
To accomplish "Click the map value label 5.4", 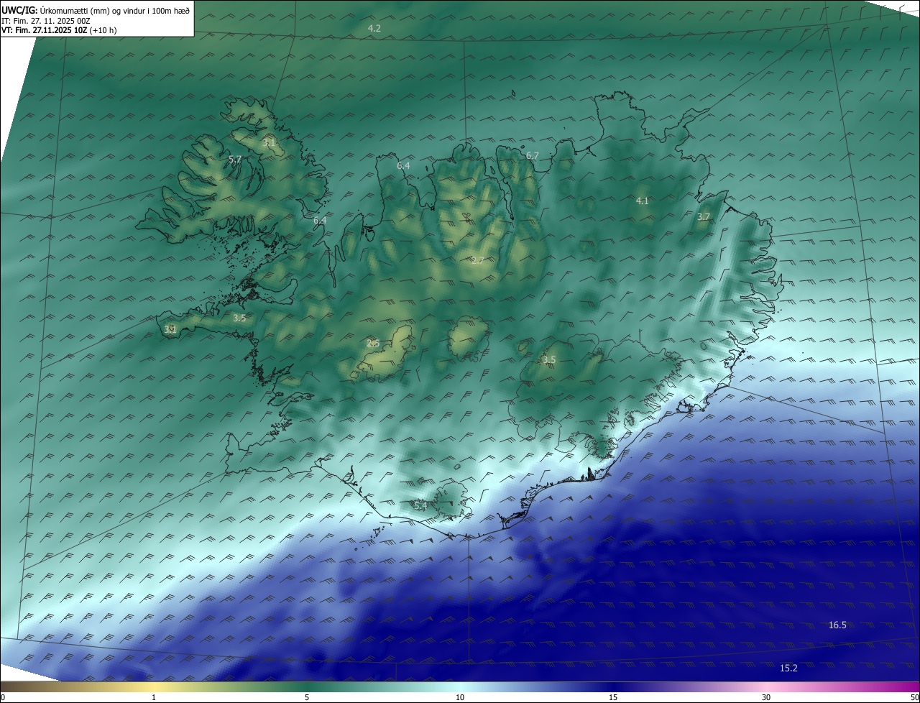I will point(420,505).
